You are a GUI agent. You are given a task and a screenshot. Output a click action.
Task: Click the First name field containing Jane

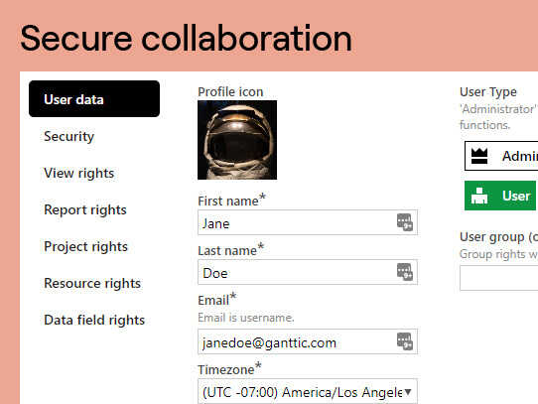[x=308, y=222]
